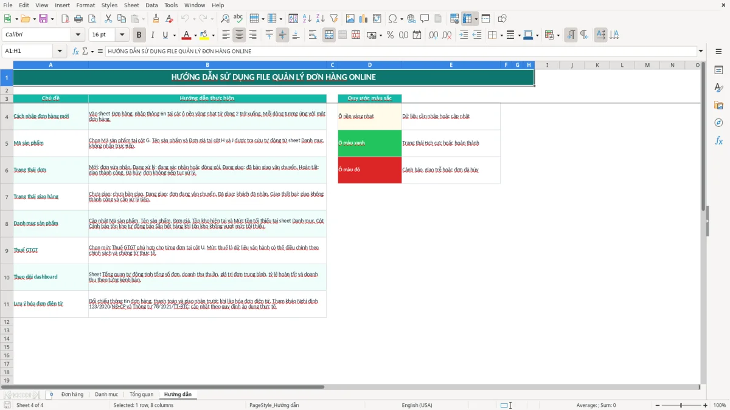This screenshot has height=410, width=730.
Task: Insert a chart
Action: click(364, 19)
